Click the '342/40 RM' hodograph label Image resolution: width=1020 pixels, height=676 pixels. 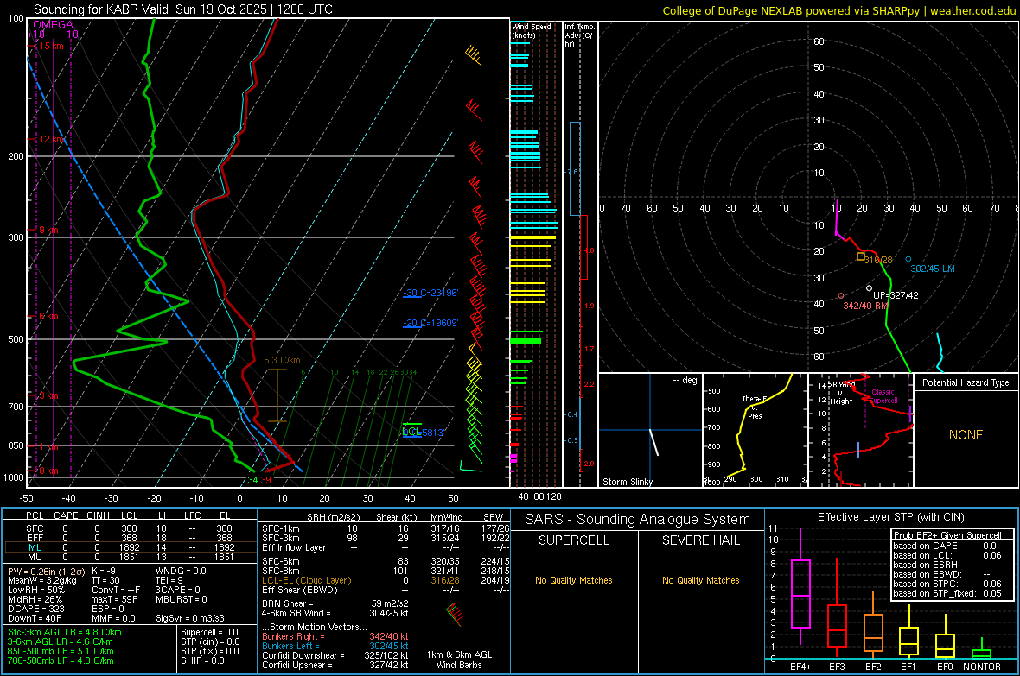tap(865, 306)
